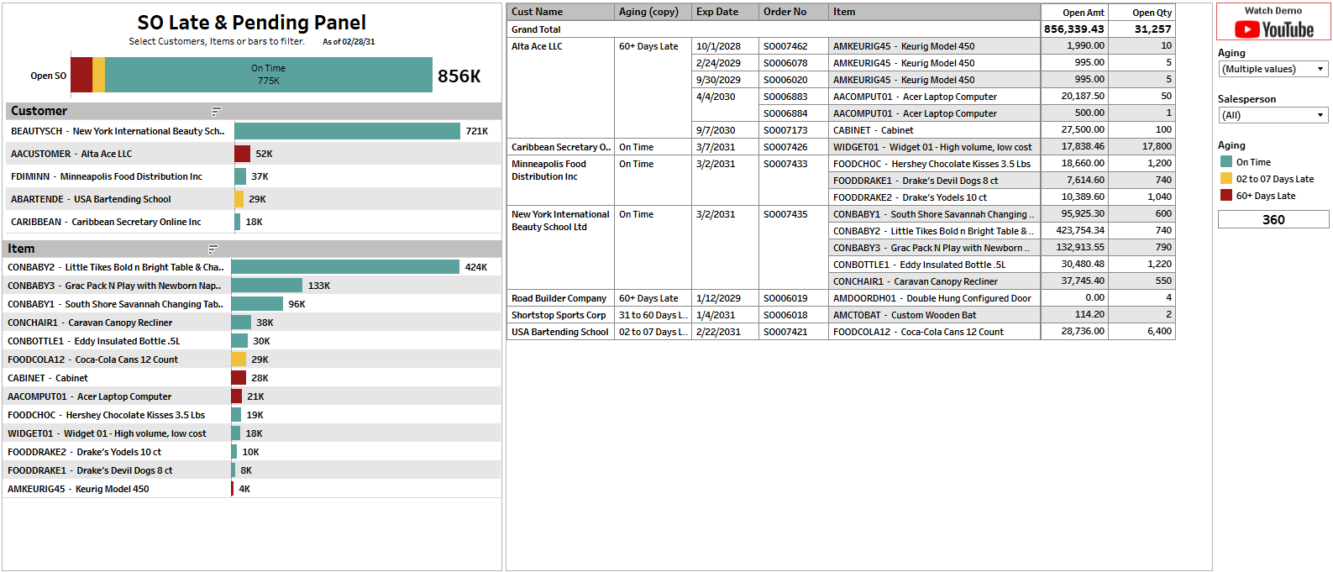Click the Cust Name column header
Viewport: 1333px width, 572px height.
(538, 12)
